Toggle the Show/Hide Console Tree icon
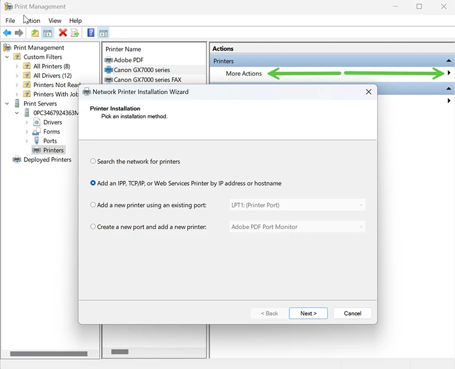This screenshot has width=455, height=369. (48, 32)
